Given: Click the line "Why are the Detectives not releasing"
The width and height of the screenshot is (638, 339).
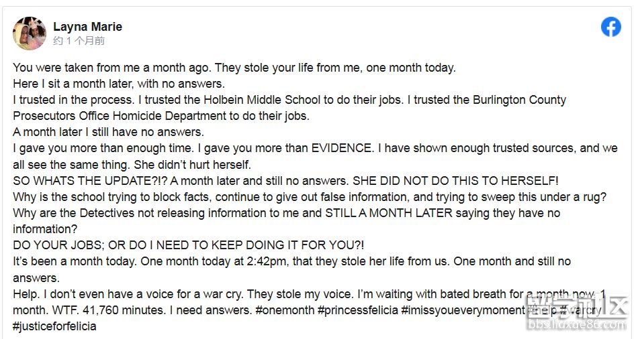Looking at the screenshot, I should pyautogui.click(x=287, y=213).
